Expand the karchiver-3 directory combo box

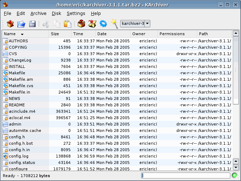[x=147, y=24]
